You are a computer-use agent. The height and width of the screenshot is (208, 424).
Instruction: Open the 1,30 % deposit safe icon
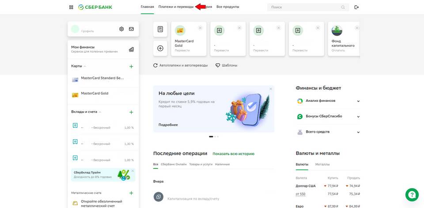pos(75,141)
